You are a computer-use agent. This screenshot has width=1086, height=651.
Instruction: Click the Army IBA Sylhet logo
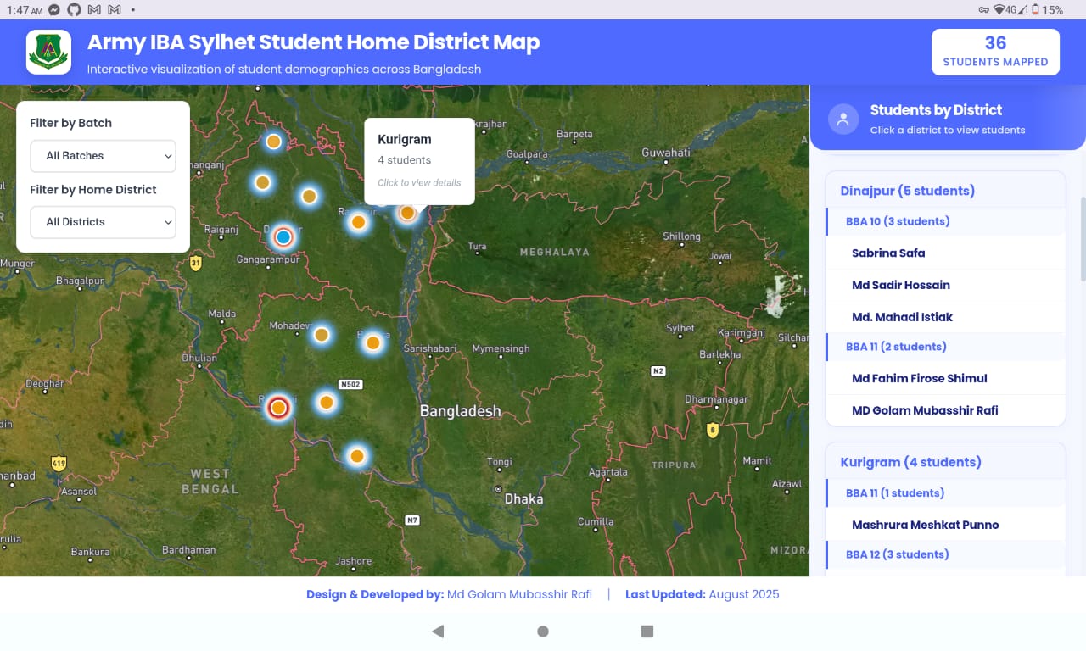[48, 52]
